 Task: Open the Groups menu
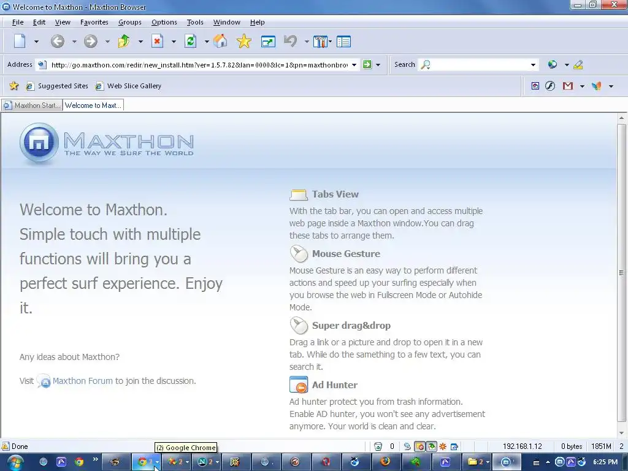(x=130, y=22)
